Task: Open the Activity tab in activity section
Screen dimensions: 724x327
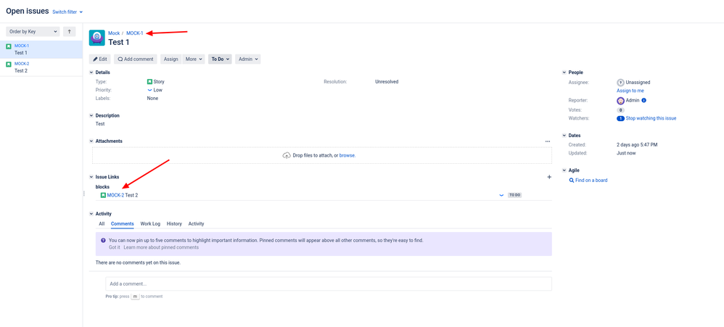Action: point(197,224)
